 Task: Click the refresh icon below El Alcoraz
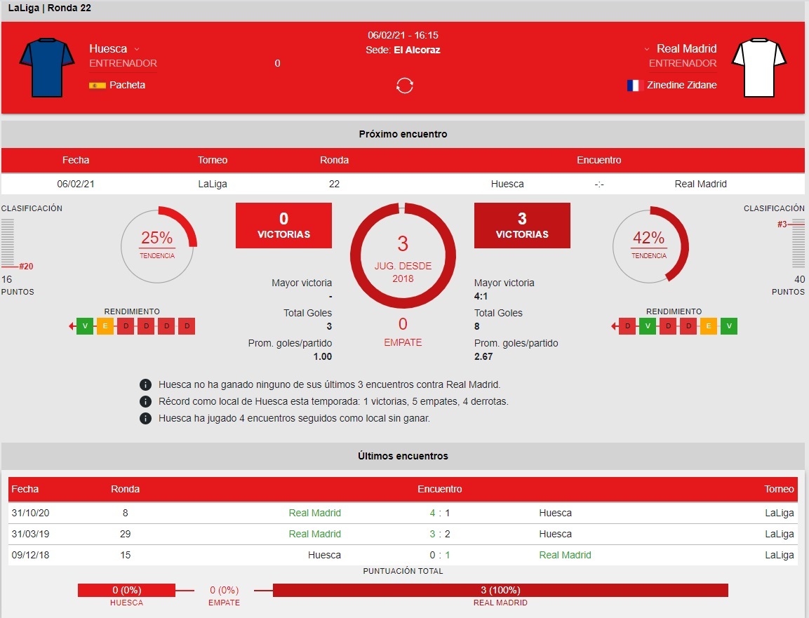tap(404, 86)
